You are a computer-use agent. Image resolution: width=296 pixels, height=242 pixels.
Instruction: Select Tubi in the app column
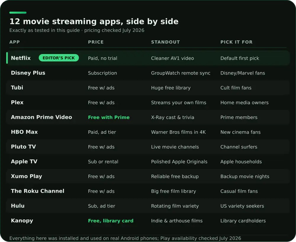tap(17, 88)
